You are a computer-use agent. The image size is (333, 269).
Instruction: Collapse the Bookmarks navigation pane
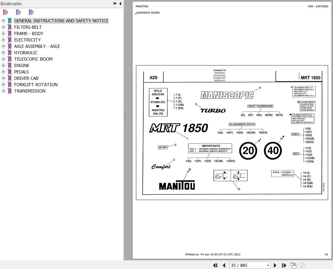(x=120, y=3)
